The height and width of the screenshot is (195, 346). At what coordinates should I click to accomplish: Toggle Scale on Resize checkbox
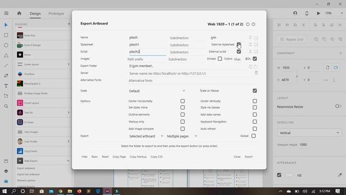tap(255, 90)
